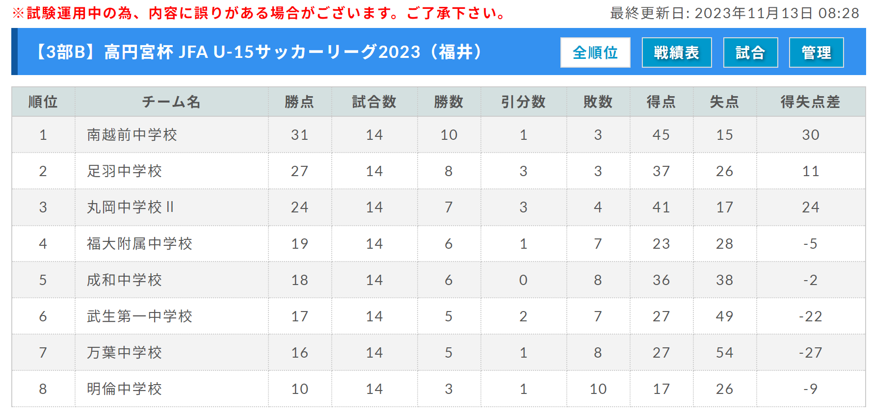Select team 万葉中学校
The height and width of the screenshot is (417, 872).
(124, 353)
